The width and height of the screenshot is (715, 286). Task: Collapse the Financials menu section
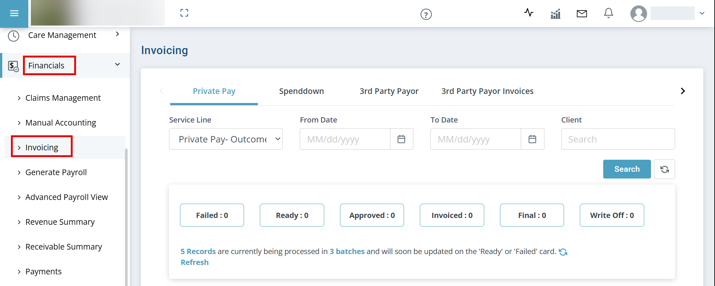click(x=117, y=65)
